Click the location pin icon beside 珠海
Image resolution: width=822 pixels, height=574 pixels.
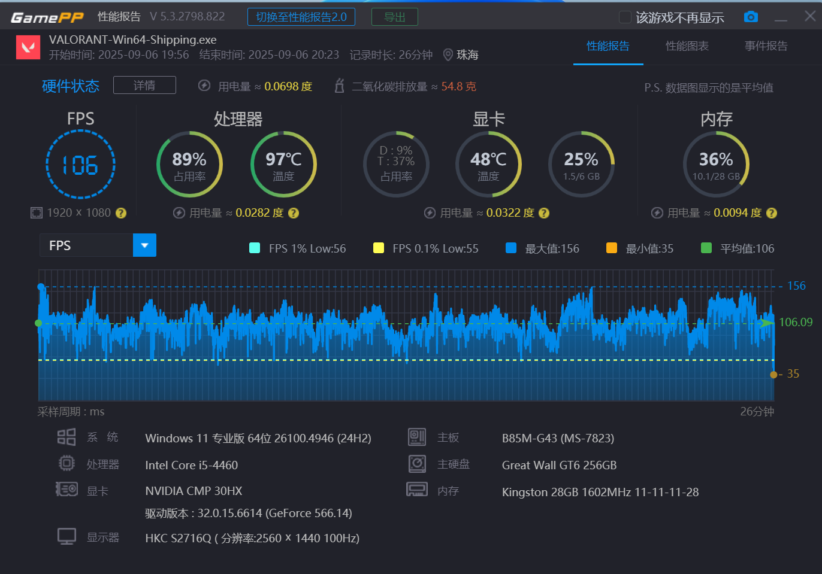(448, 55)
